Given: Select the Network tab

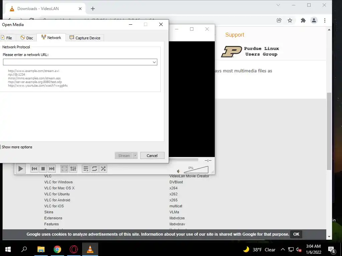Looking at the screenshot, I should click(51, 37).
